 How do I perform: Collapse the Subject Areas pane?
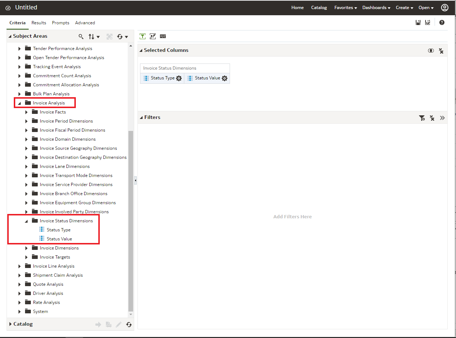(10, 36)
